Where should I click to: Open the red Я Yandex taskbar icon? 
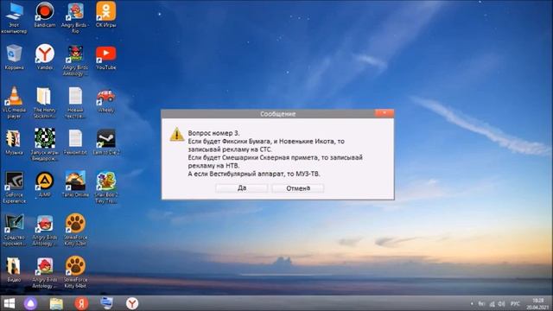[81, 303]
